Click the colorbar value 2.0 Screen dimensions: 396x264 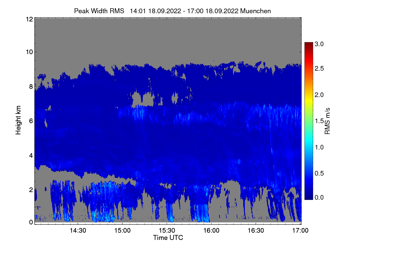coord(319,95)
